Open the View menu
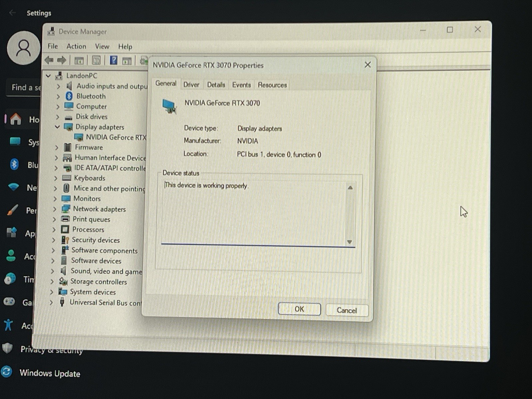This screenshot has height=399, width=532. (x=102, y=47)
